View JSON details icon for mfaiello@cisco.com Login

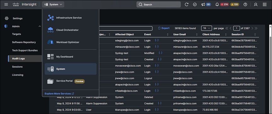click(157, 91)
